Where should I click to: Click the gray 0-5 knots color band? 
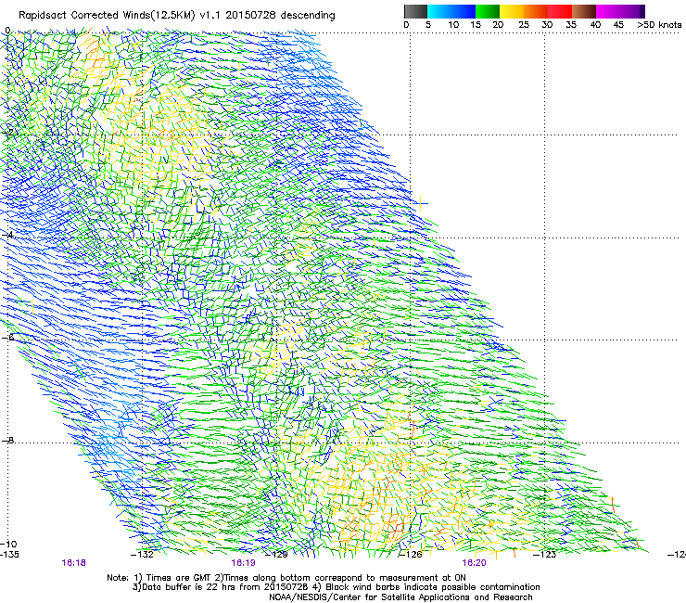point(415,11)
